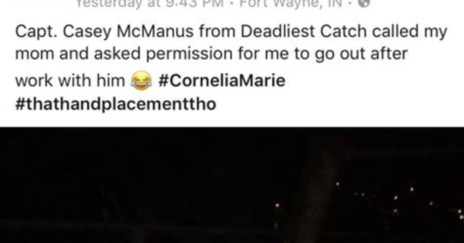464x243 pixels.
Task: Open the #CorneliaMarie hashtag
Action: 222,80
